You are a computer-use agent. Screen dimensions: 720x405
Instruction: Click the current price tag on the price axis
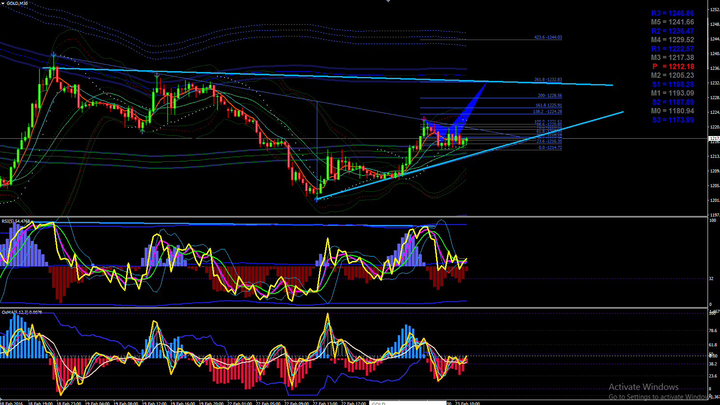(714, 139)
